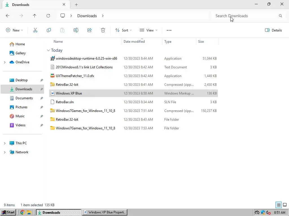Open the See more ellipsis menu
289x216 pixels.
pyautogui.click(x=169, y=30)
